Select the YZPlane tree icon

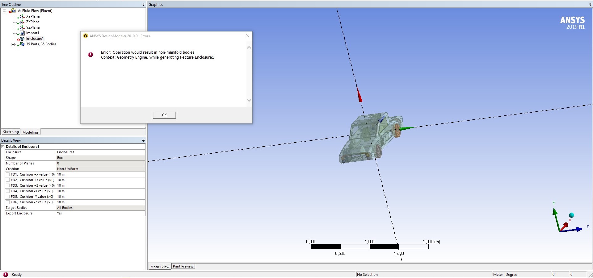click(x=22, y=27)
